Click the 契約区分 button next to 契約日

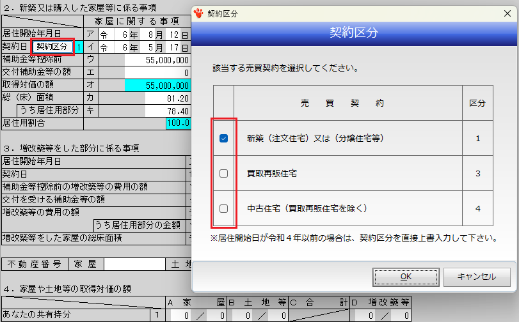click(x=51, y=46)
